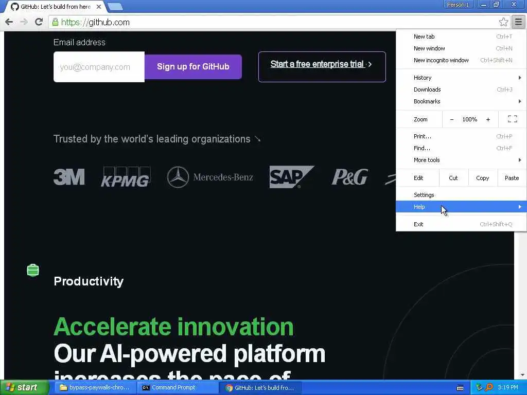Click the green padlock security icon

pos(55,22)
